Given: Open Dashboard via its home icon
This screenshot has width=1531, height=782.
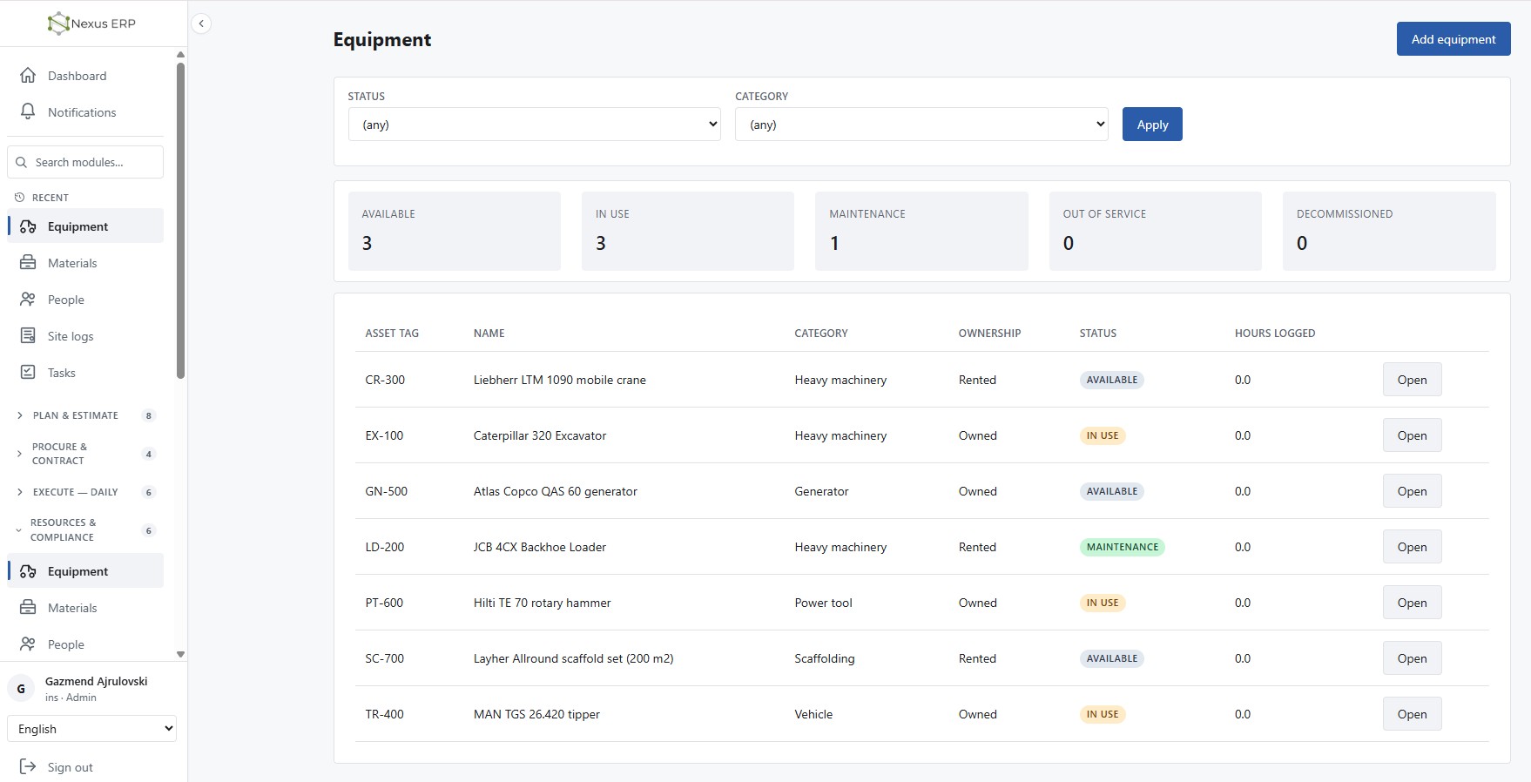Looking at the screenshot, I should (28, 76).
